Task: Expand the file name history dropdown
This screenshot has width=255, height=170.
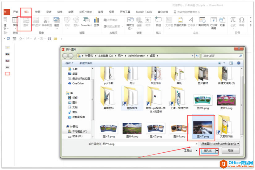Action: click(x=197, y=144)
